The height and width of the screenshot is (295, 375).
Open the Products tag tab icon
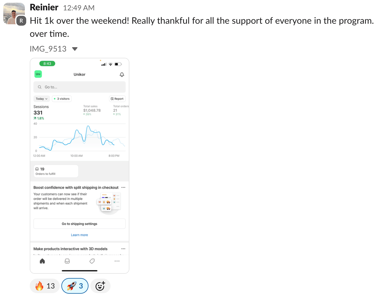[x=92, y=261]
